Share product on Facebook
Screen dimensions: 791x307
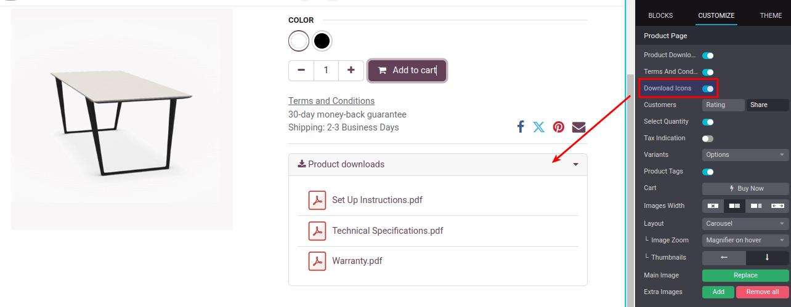point(521,127)
